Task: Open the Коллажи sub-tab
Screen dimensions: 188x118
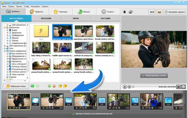Action: [46, 18]
